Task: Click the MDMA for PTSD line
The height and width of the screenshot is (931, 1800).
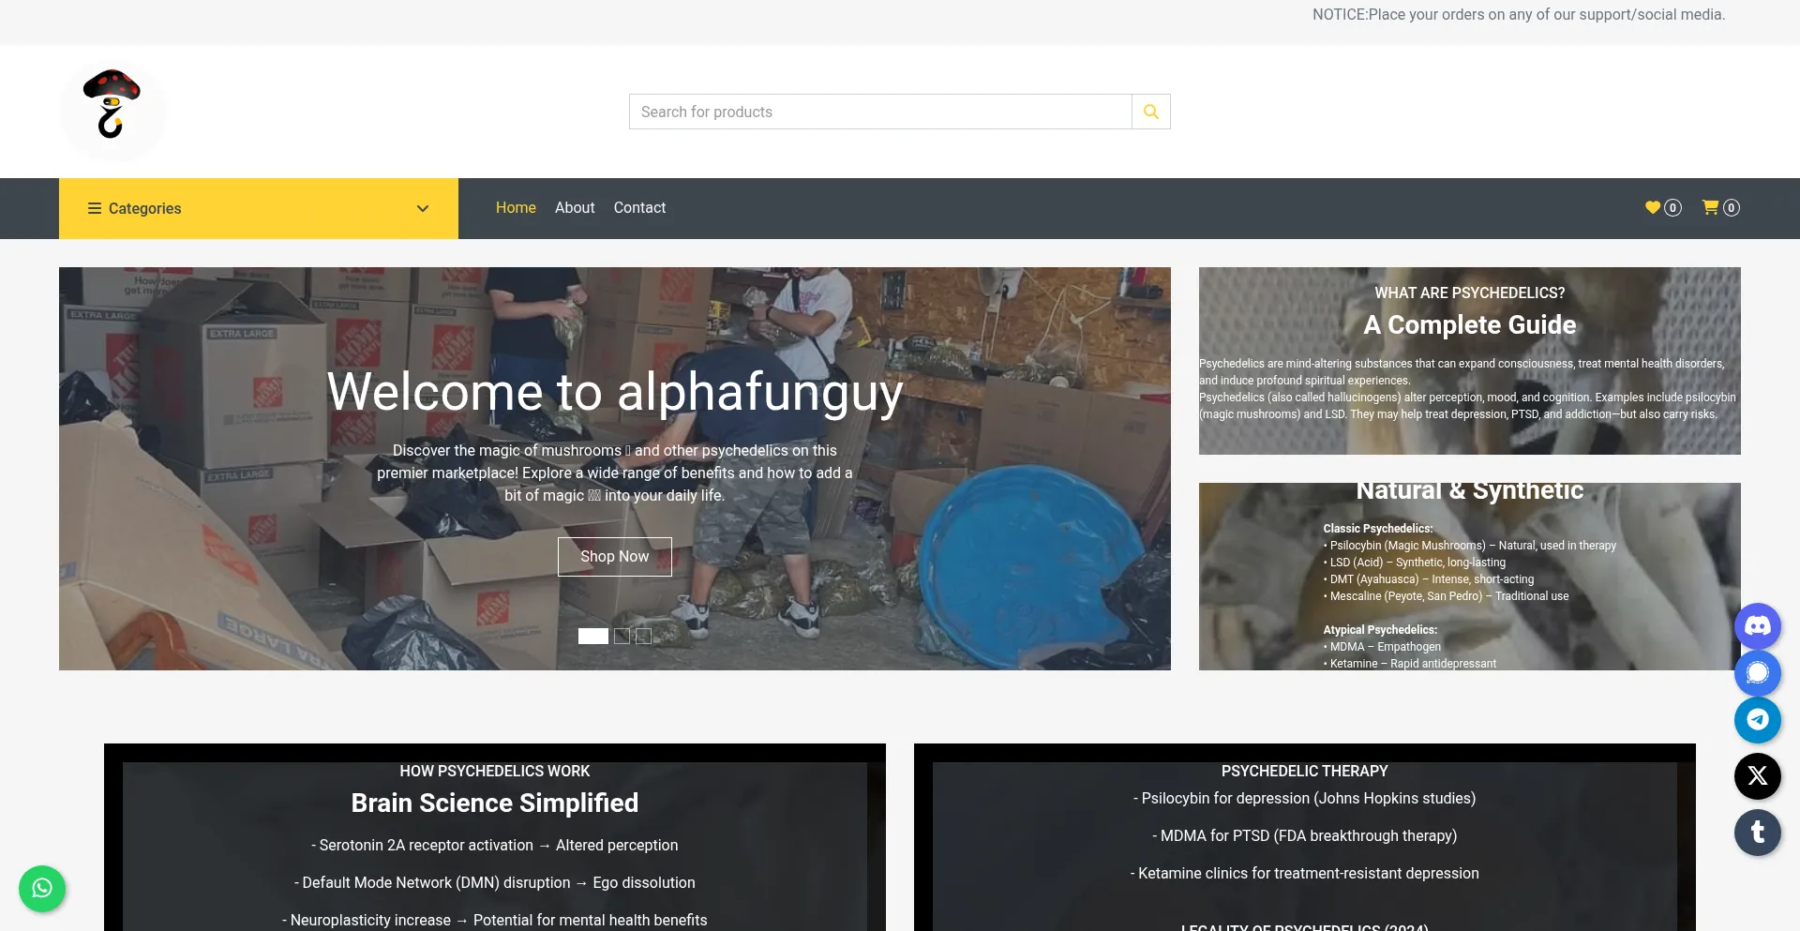Action: [1305, 836]
